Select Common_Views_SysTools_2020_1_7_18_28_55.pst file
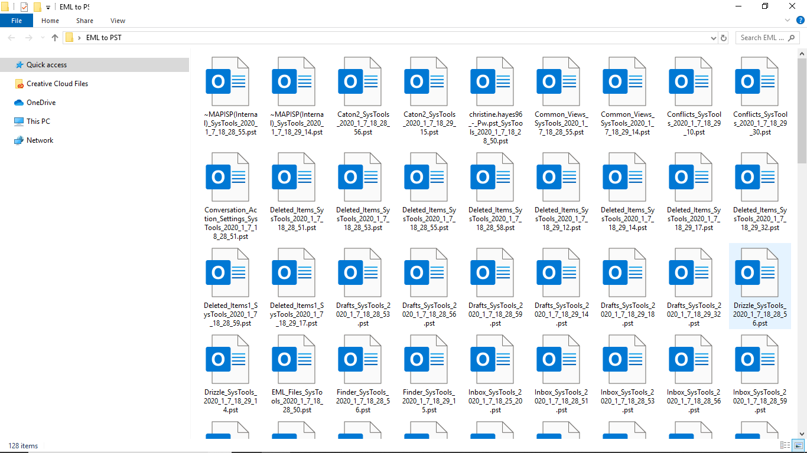807x453 pixels. pos(561,96)
